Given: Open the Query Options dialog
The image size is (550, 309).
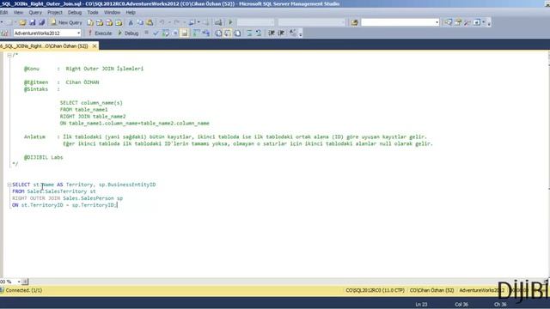Looking at the screenshot, I should coord(174,33).
